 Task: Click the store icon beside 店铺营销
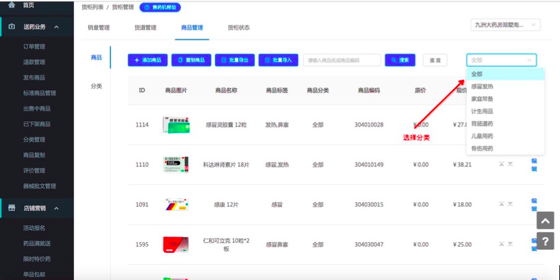point(12,208)
